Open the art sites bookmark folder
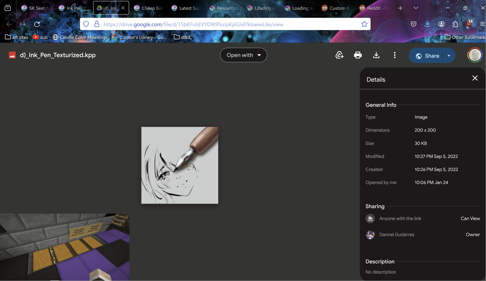The height and width of the screenshot is (281, 486). click(x=17, y=37)
